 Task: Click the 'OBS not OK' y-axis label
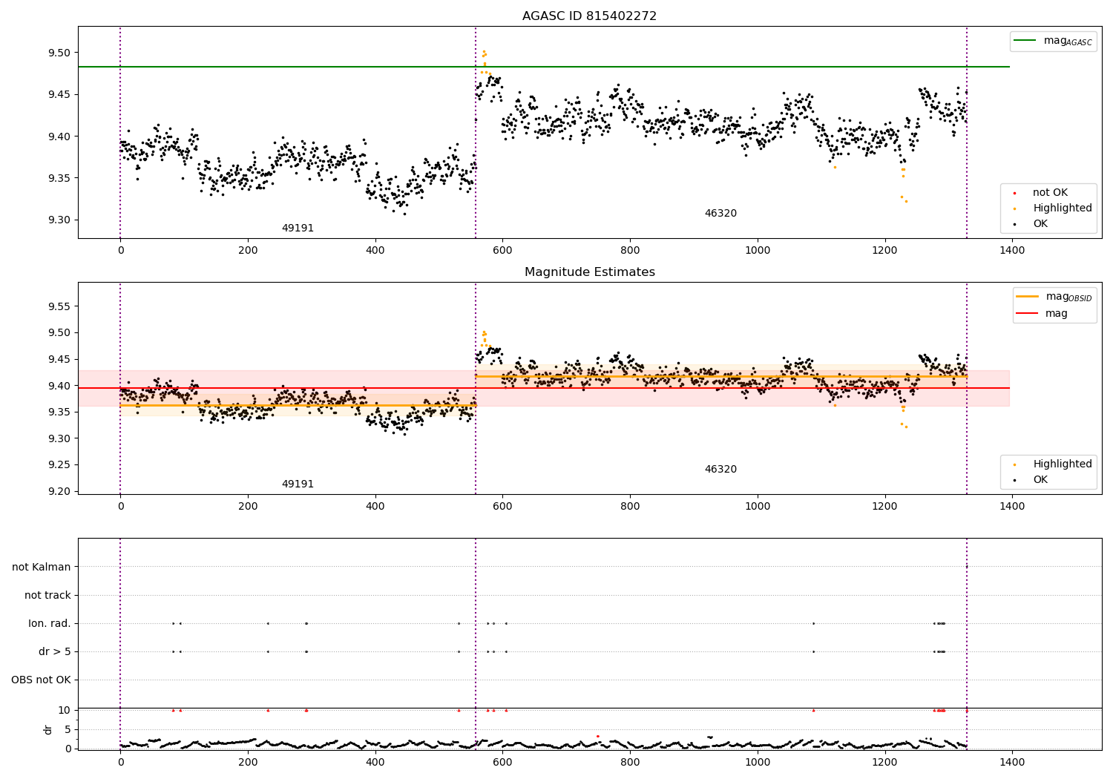[41, 680]
